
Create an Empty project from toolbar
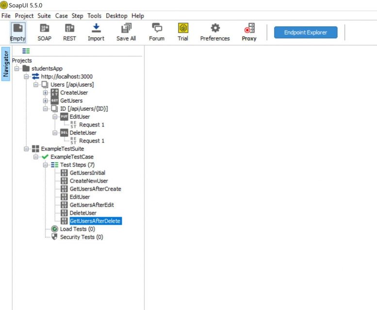[18, 32]
